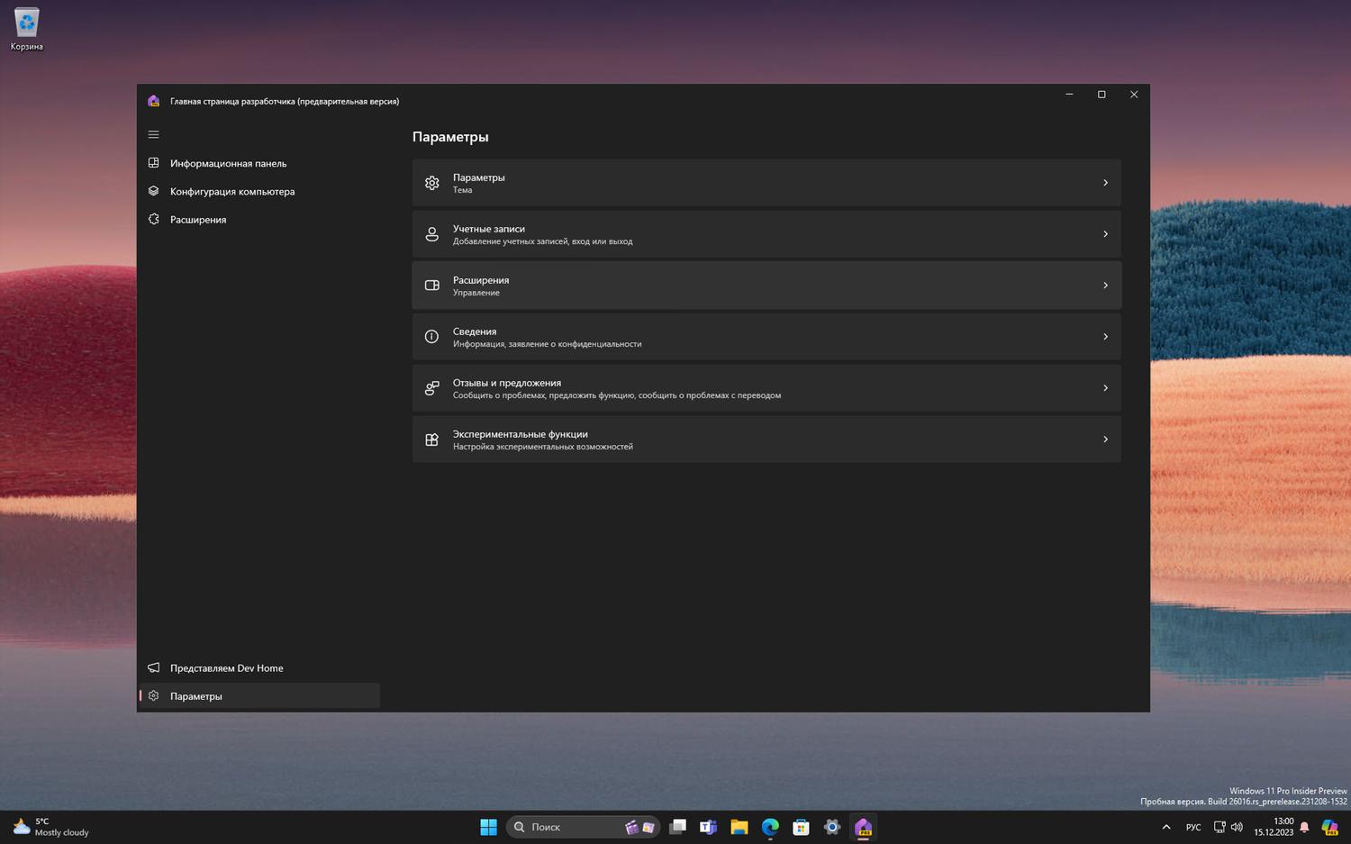Click the Информационная панель dashboard icon
This screenshot has height=844, width=1351.
click(x=153, y=163)
